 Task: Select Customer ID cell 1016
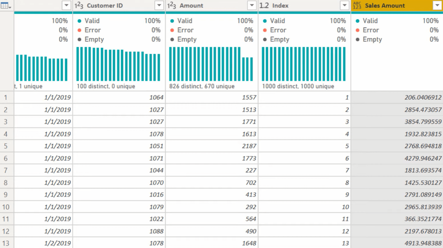click(x=119, y=195)
